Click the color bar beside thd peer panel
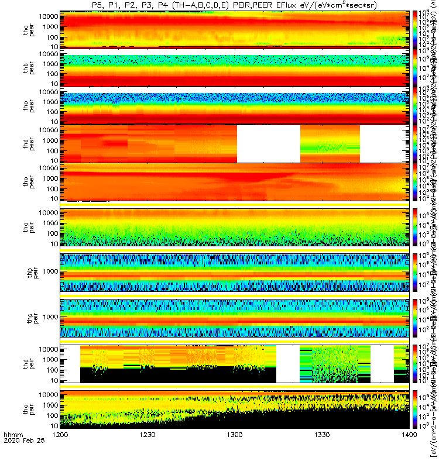The height and width of the screenshot is (468, 439). point(415,143)
